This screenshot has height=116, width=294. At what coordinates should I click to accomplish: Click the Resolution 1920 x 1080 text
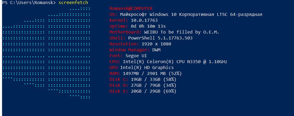(x=156, y=44)
